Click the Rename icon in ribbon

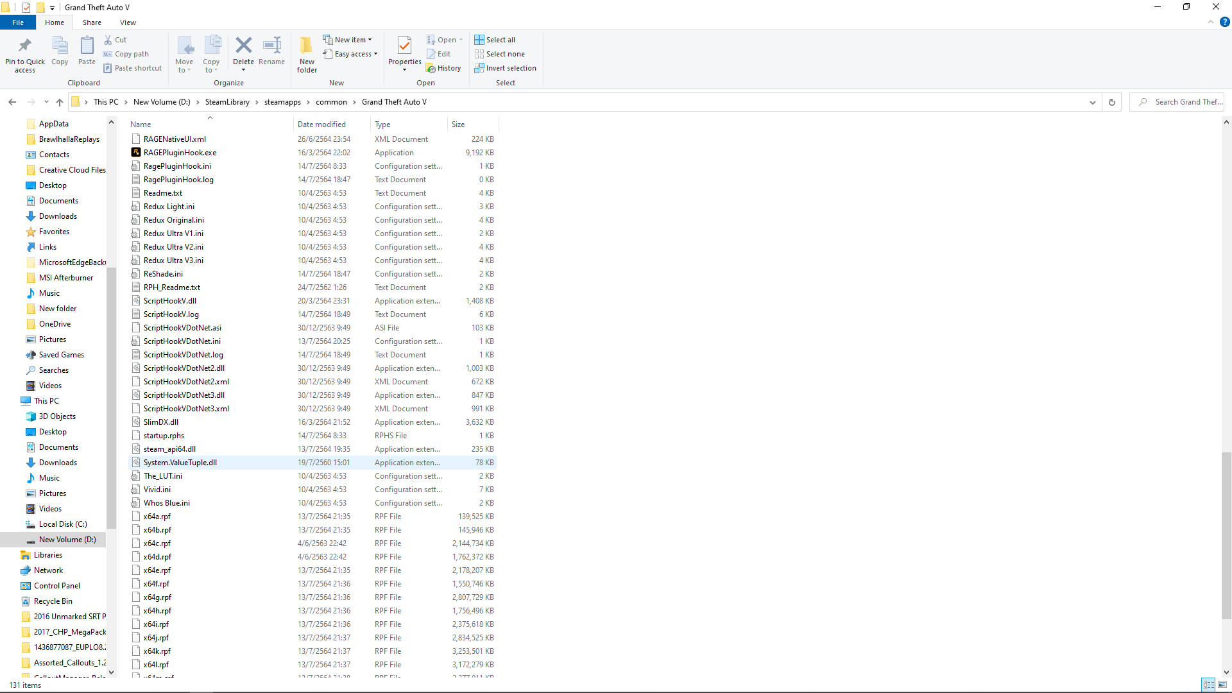(x=271, y=46)
